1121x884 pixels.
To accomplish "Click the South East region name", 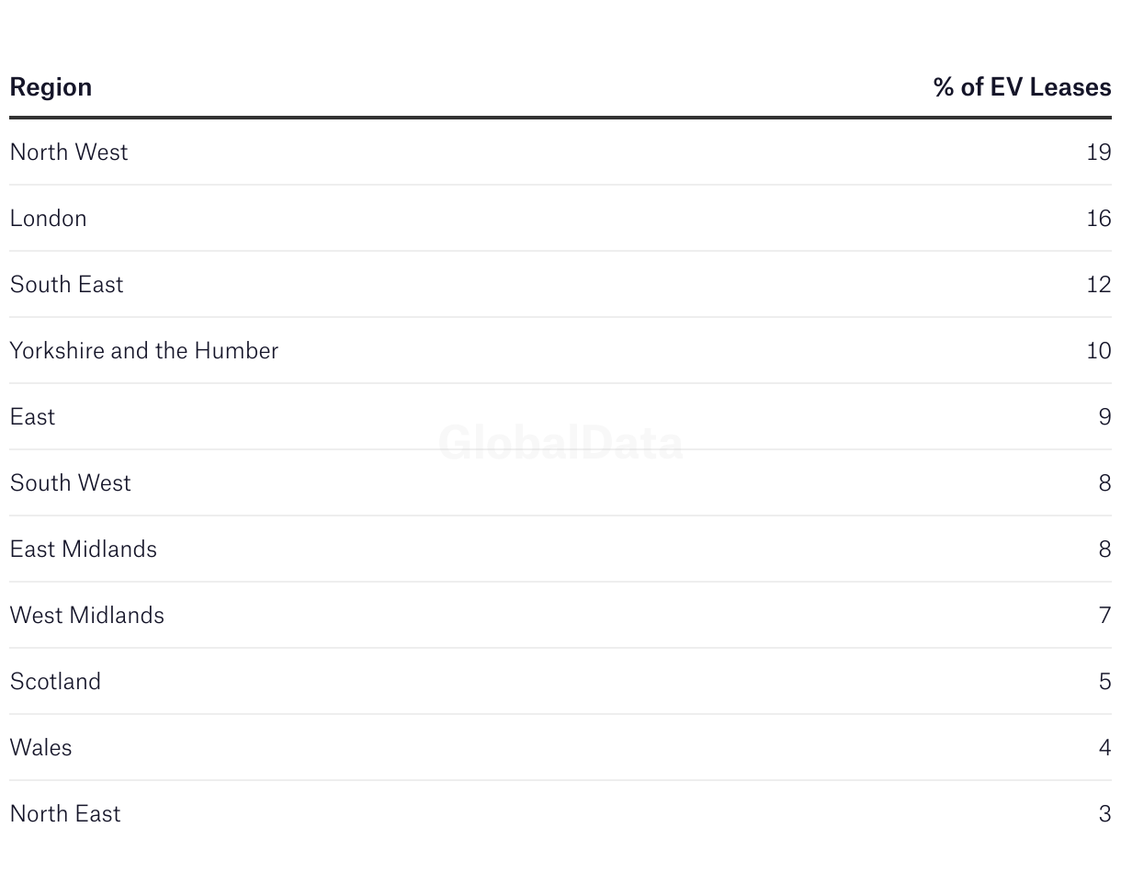I will (x=66, y=284).
